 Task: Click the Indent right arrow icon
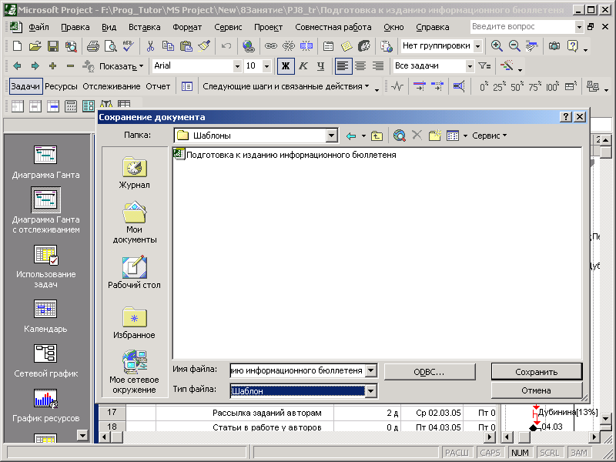(x=35, y=66)
